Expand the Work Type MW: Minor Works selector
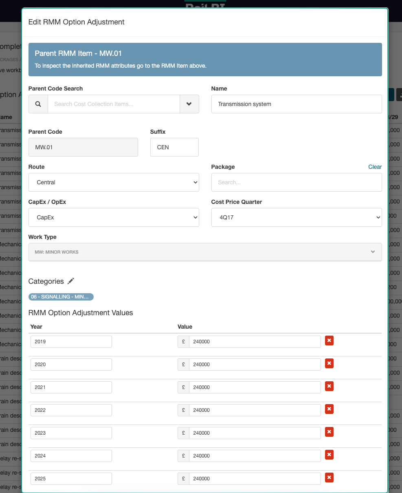The height and width of the screenshot is (493, 402). click(x=205, y=252)
